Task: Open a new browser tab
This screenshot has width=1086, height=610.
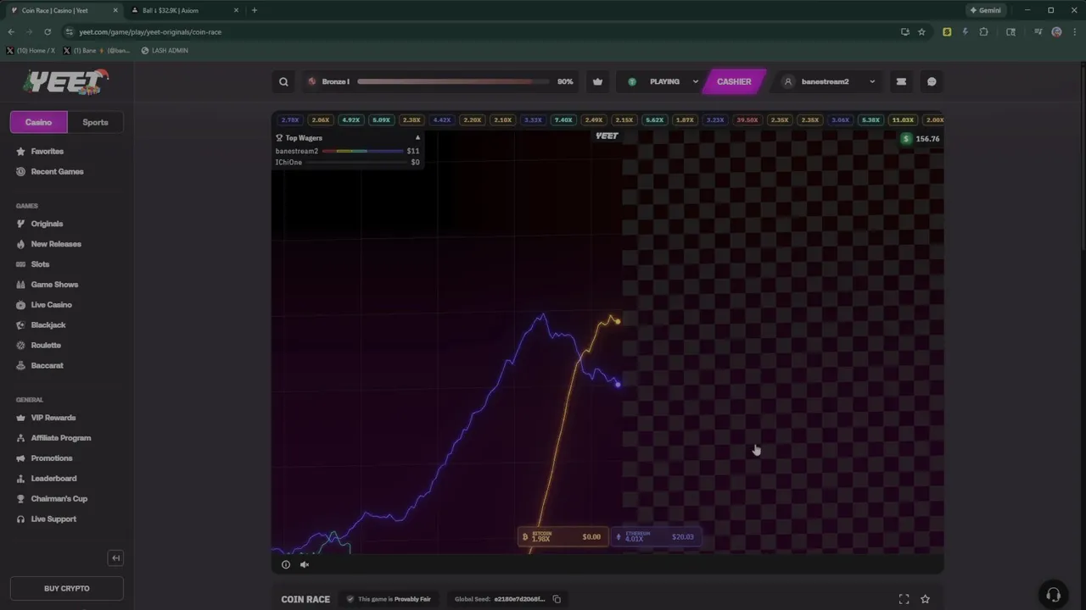Action: pos(254,10)
